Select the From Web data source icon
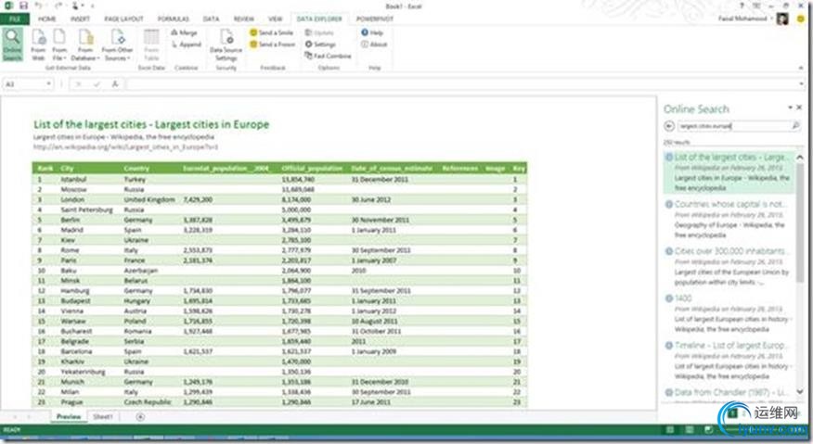 pyautogui.click(x=38, y=44)
